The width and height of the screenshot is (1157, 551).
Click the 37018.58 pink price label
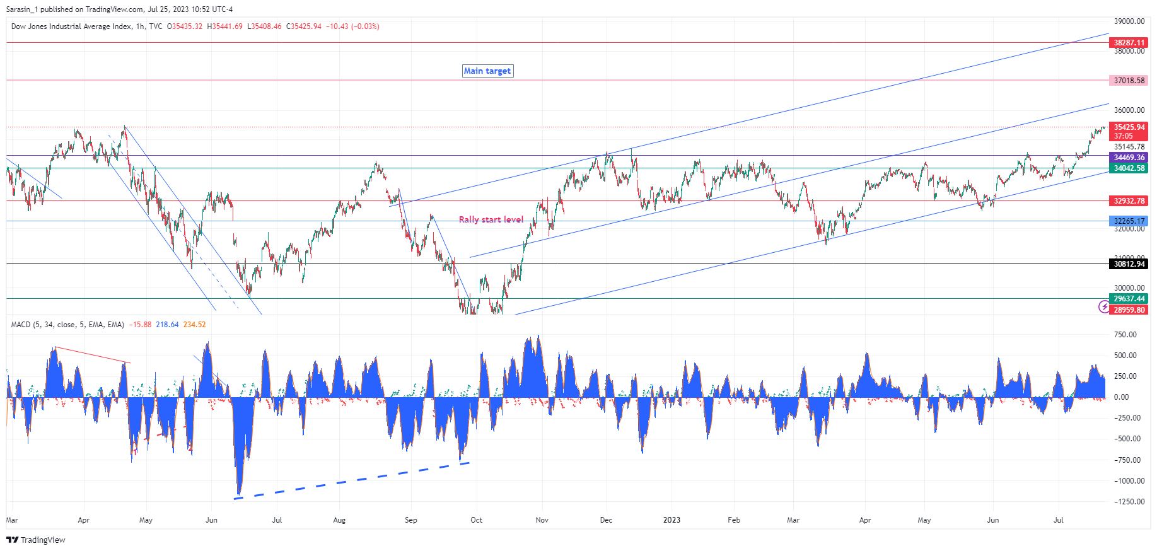[x=1129, y=81]
